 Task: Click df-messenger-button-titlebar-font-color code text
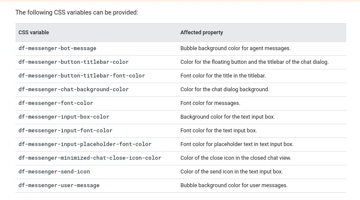click(x=82, y=76)
